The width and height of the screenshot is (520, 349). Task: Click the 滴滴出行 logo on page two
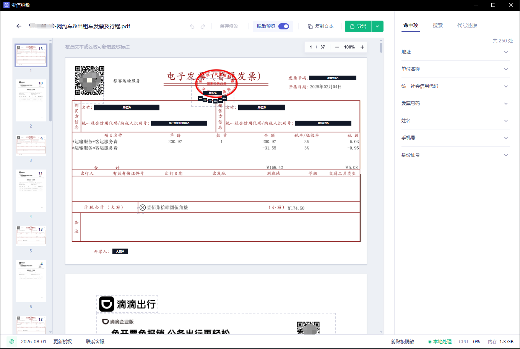pyautogui.click(x=127, y=304)
